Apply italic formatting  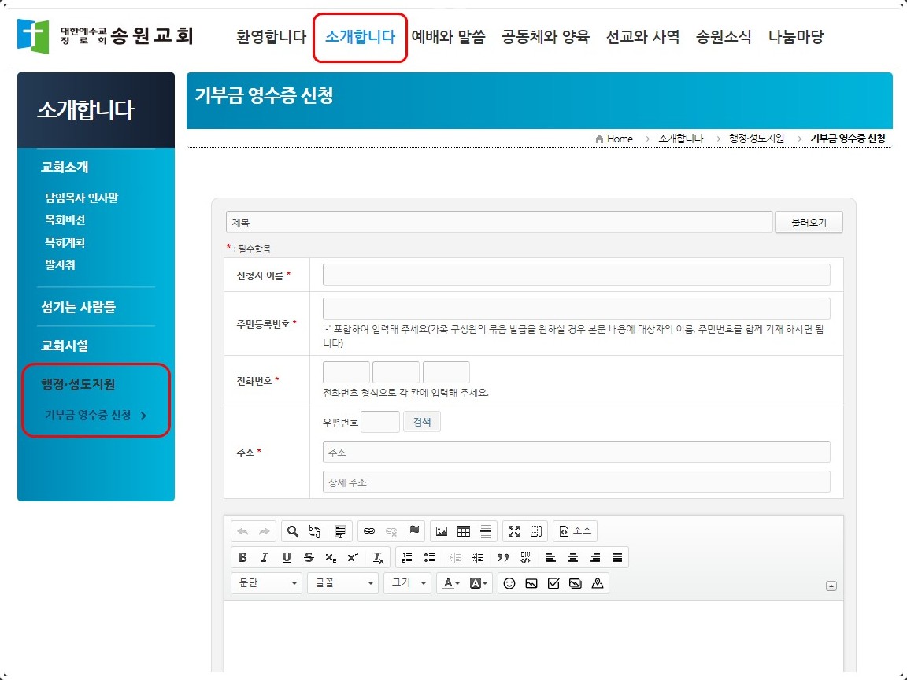click(x=265, y=557)
